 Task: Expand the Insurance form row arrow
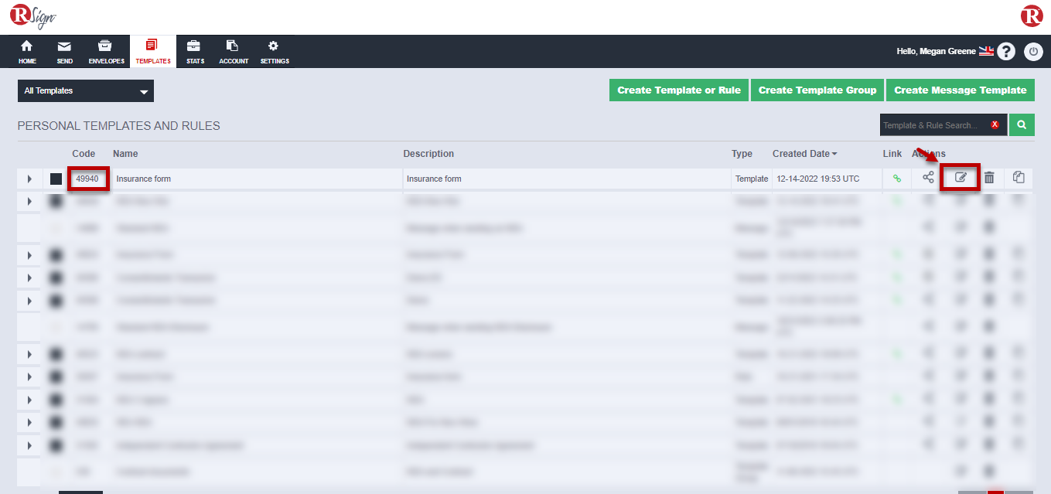[x=29, y=179]
